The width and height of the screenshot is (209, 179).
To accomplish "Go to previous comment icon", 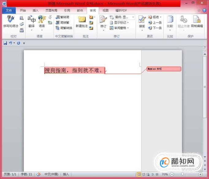I will [91, 22].
